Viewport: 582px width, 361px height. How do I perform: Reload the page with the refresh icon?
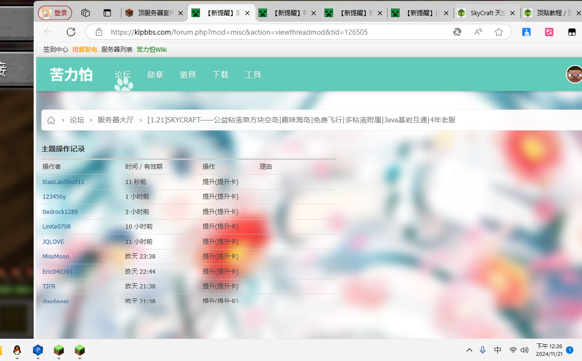pos(71,32)
